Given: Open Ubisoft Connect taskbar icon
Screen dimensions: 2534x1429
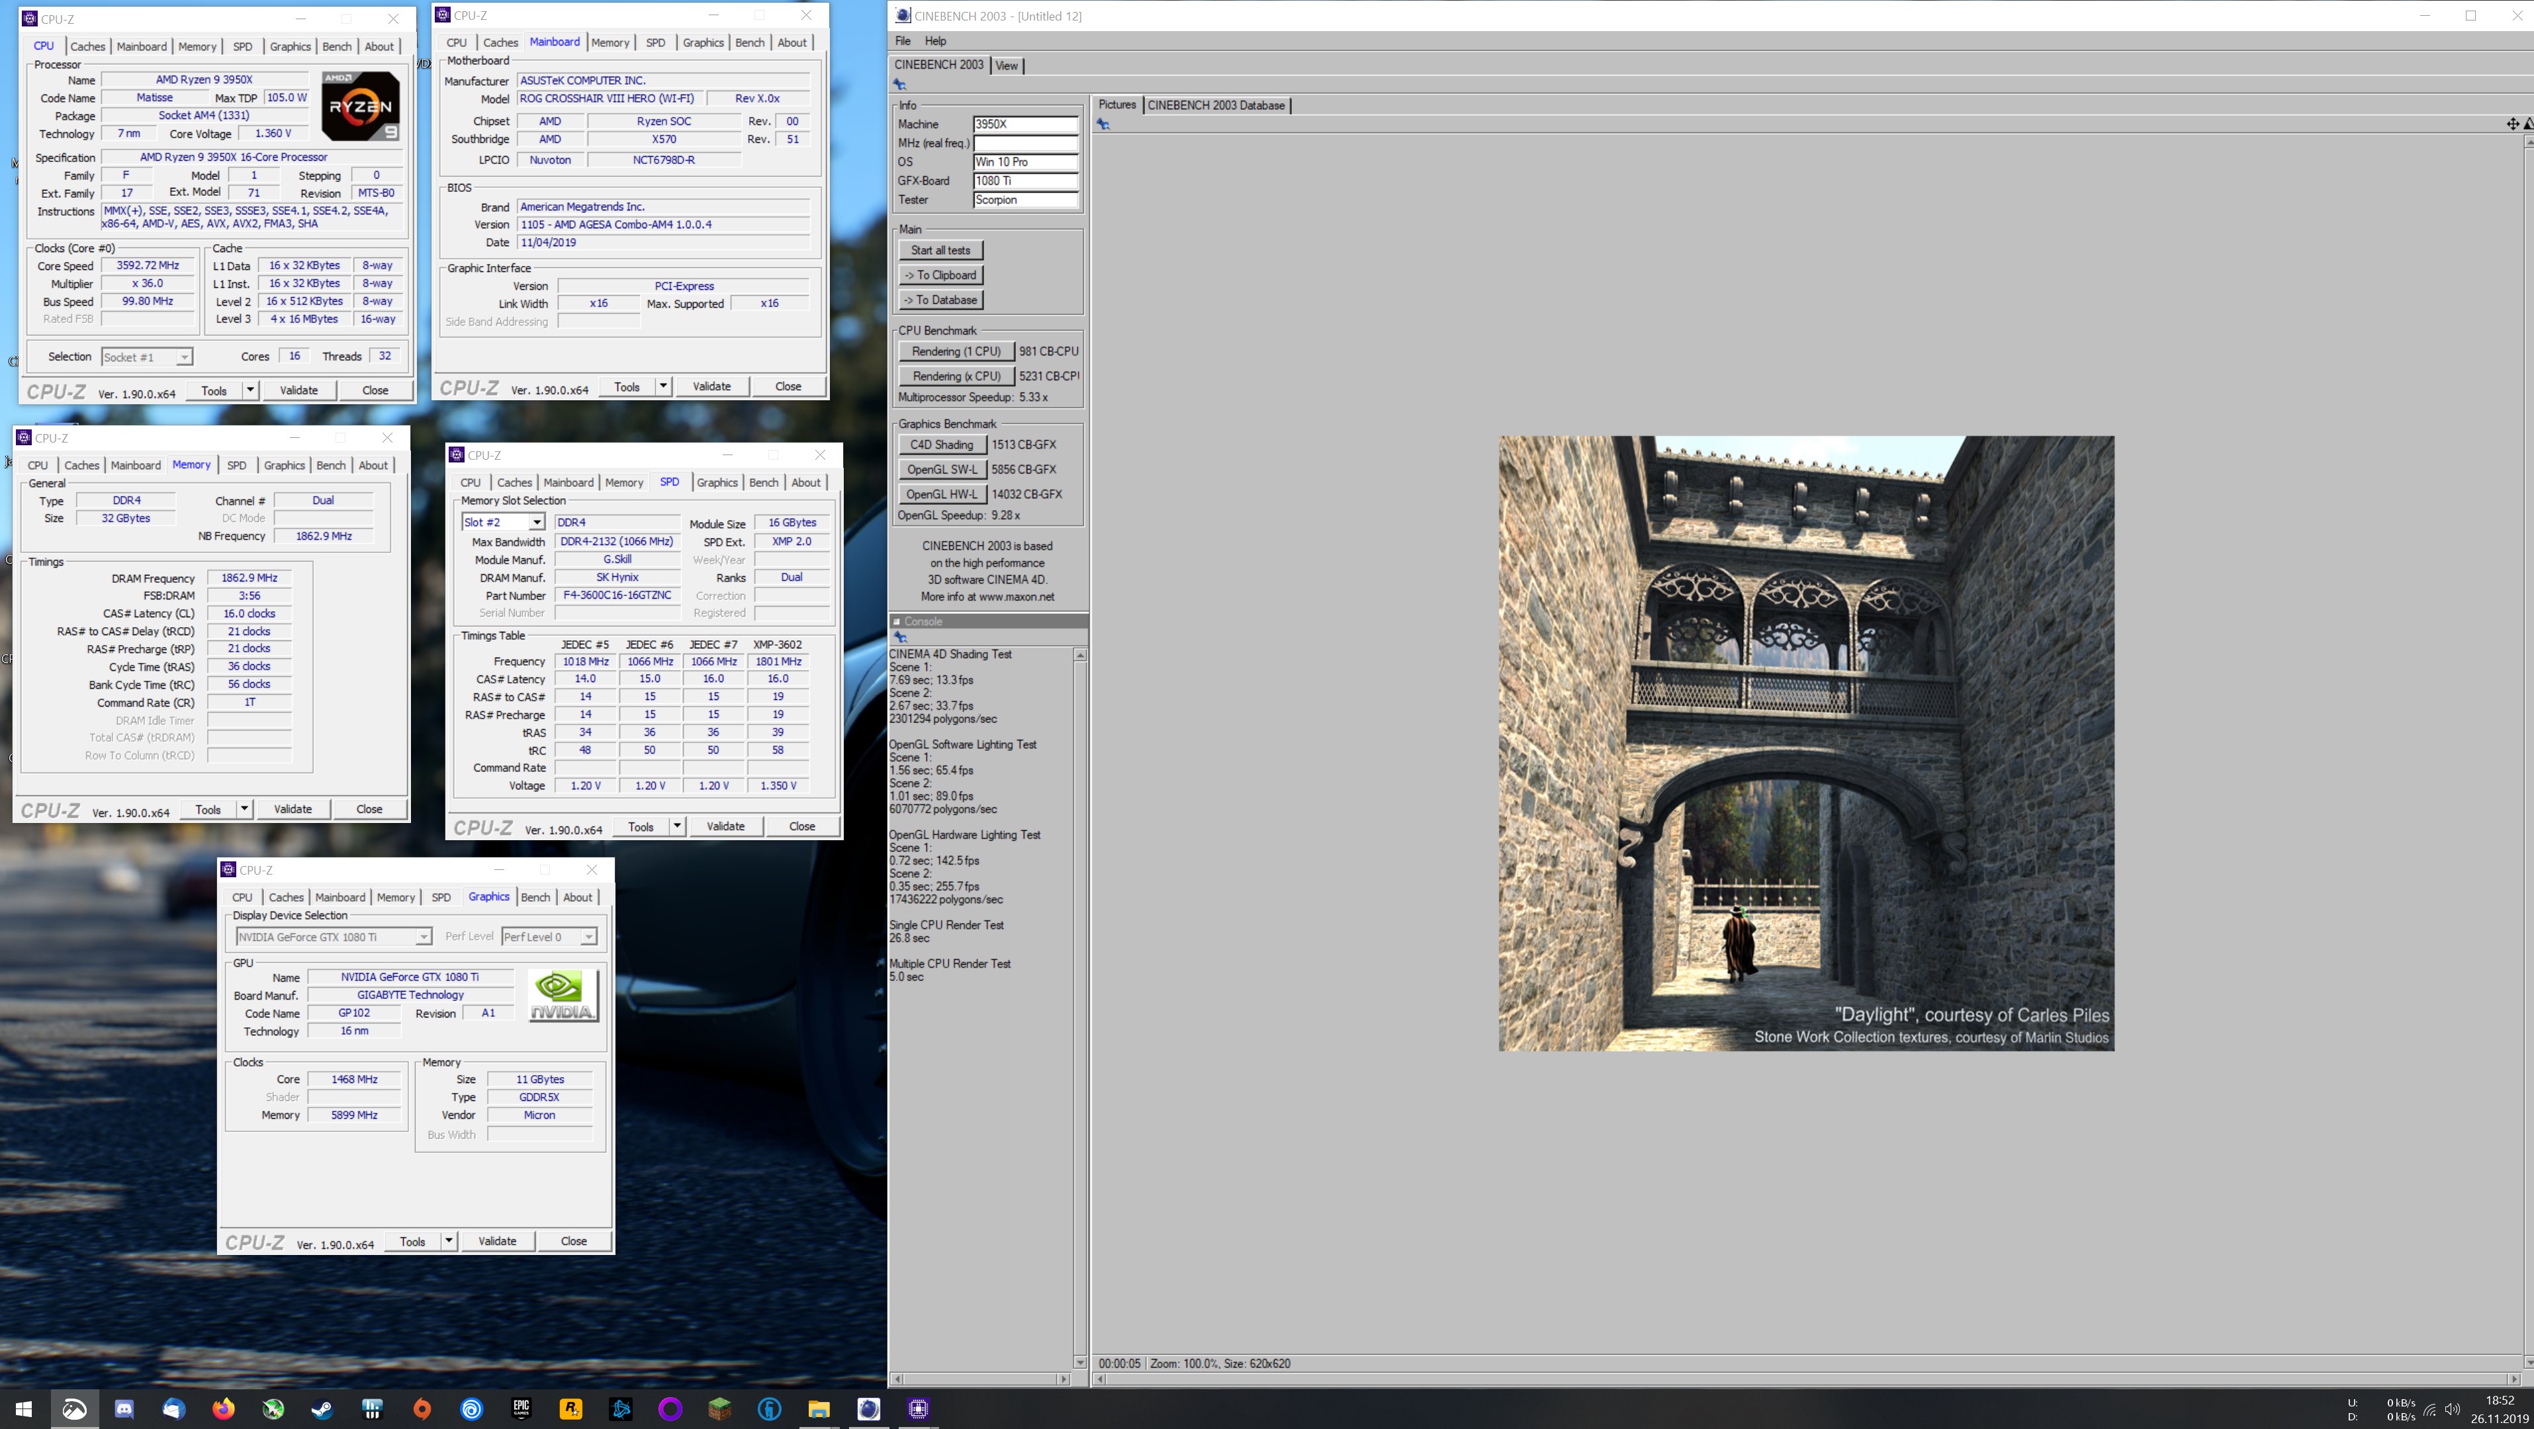Looking at the screenshot, I should click(472, 1408).
